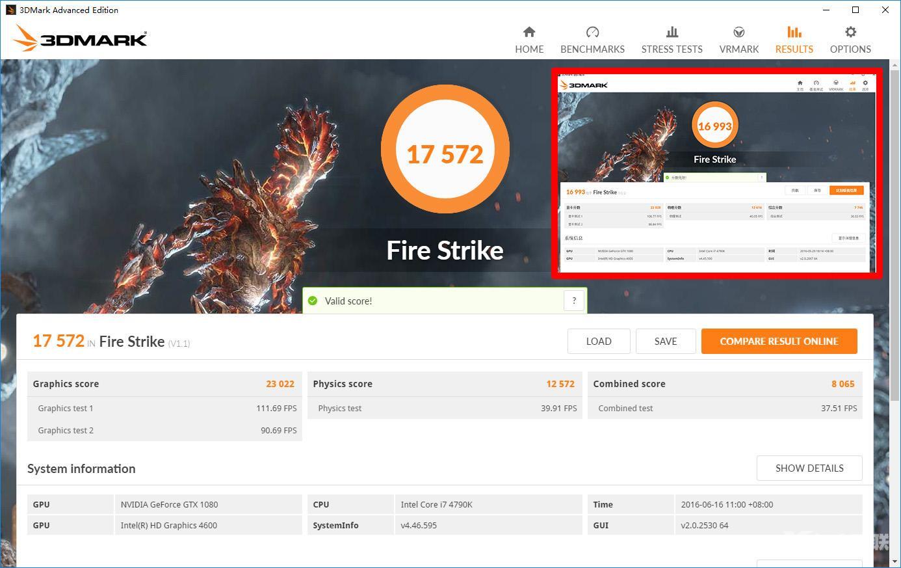This screenshot has width=901, height=568.
Task: Click the 3DMark logo
Action: [79, 38]
